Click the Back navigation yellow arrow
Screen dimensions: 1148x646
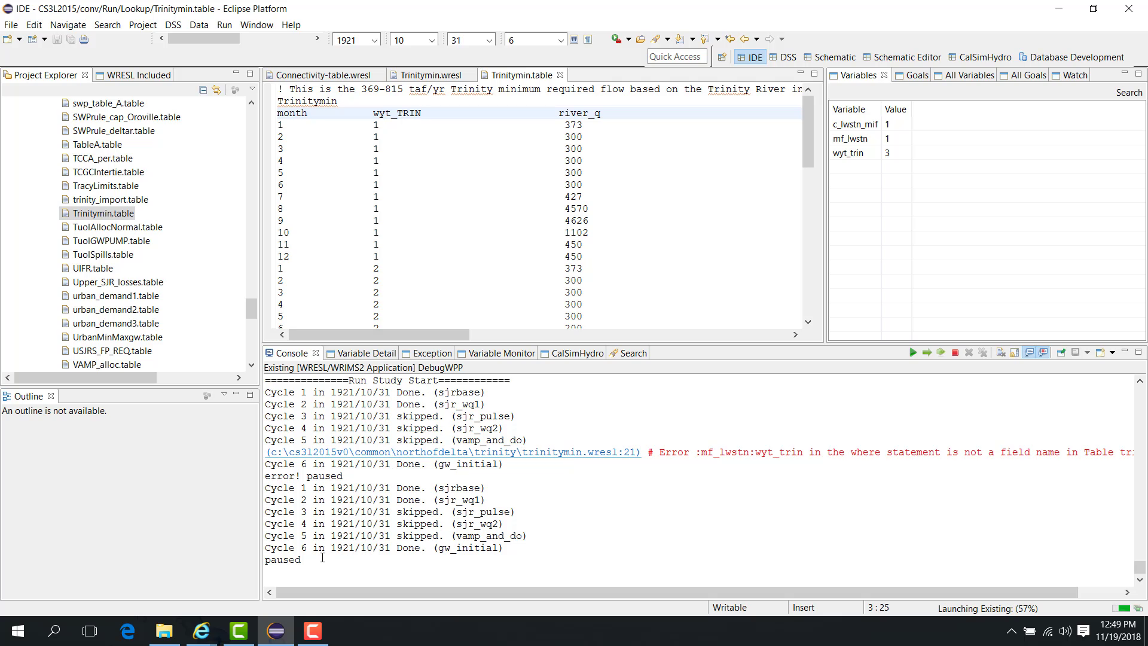[x=744, y=39]
